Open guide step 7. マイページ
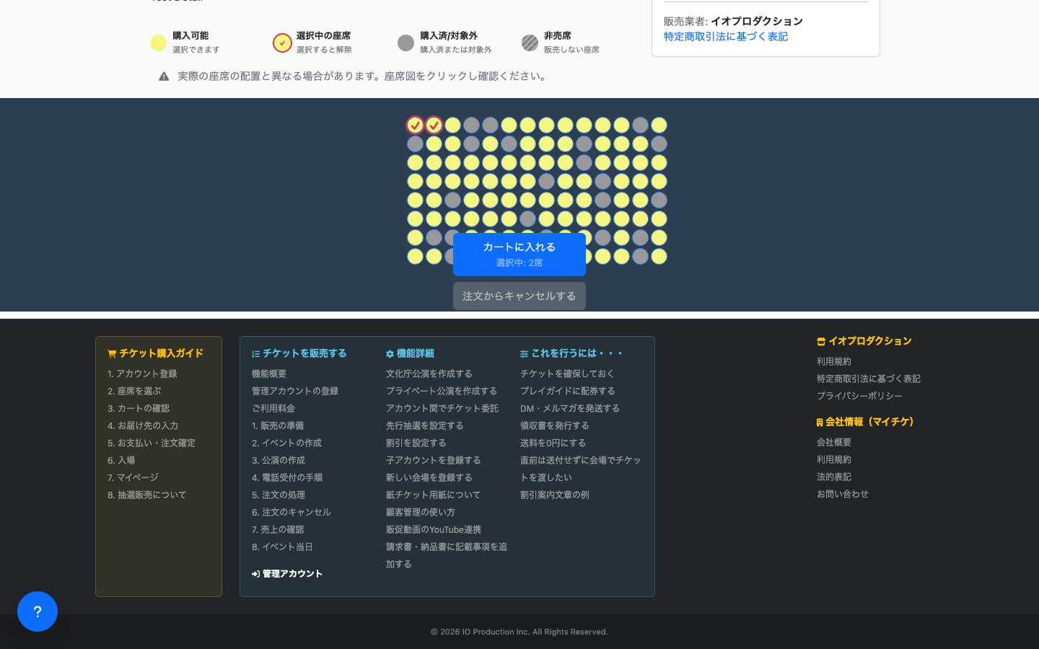The height and width of the screenshot is (649, 1039). [x=133, y=477]
